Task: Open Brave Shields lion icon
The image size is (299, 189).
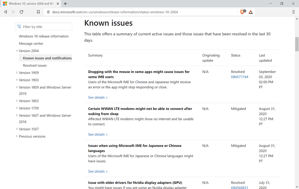Action: click(242, 12)
